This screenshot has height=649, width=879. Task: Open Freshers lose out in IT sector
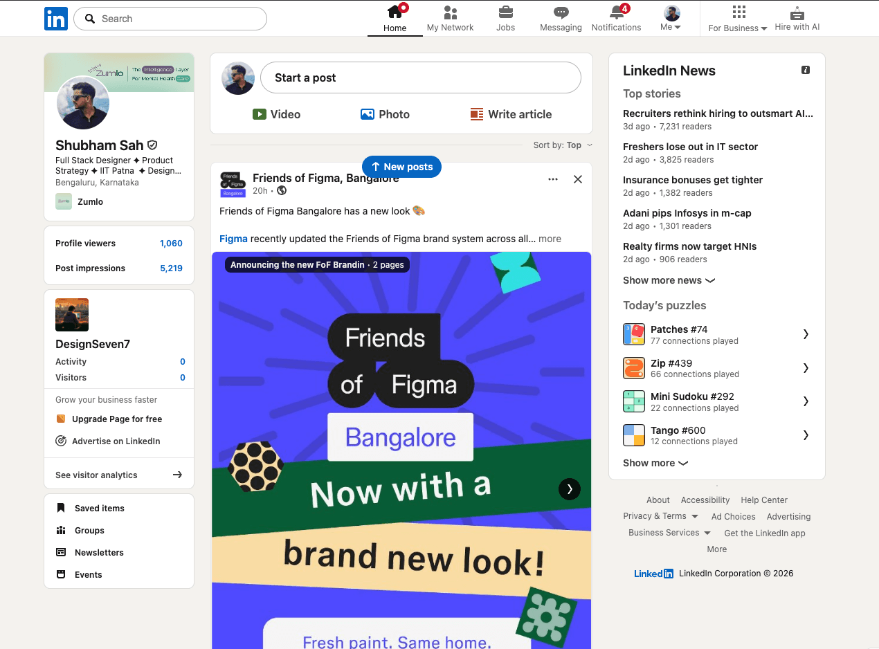[690, 147]
